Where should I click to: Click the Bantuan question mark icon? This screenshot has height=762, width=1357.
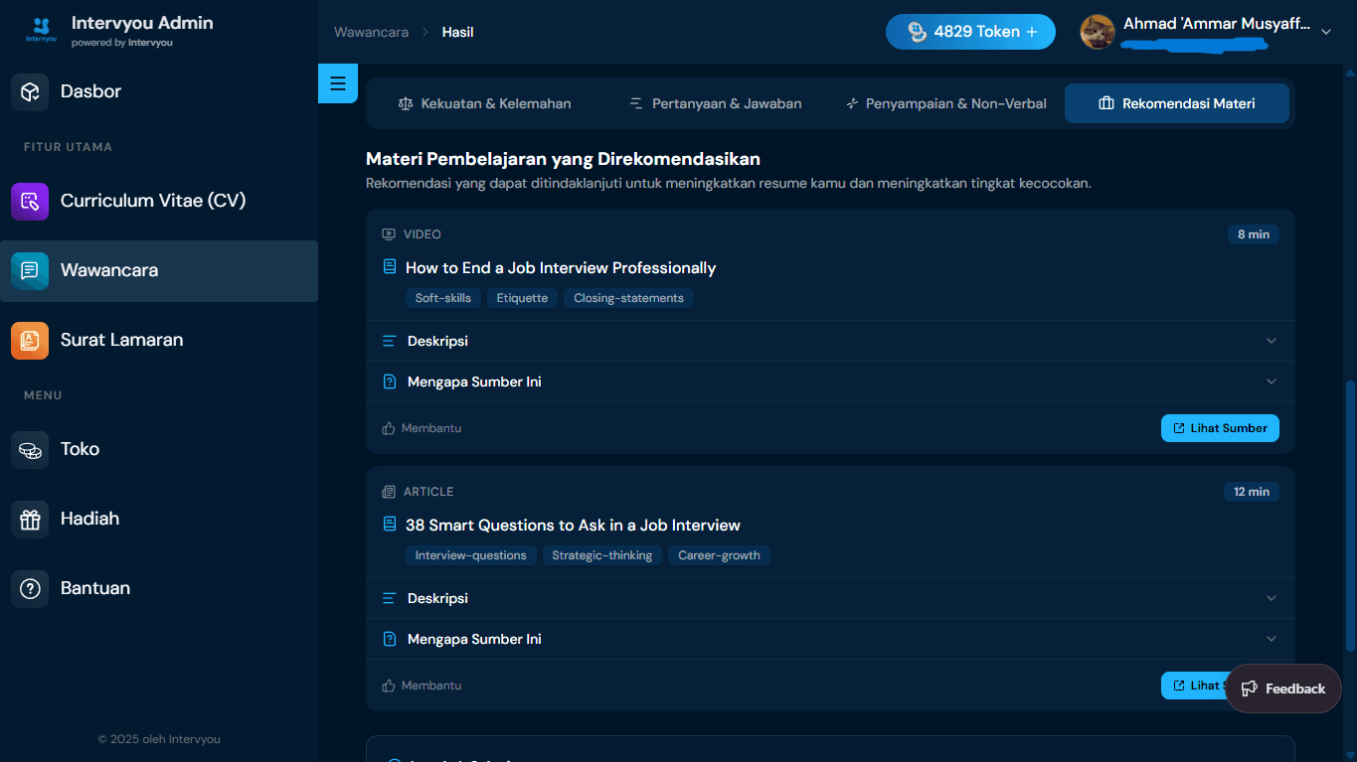(x=30, y=588)
